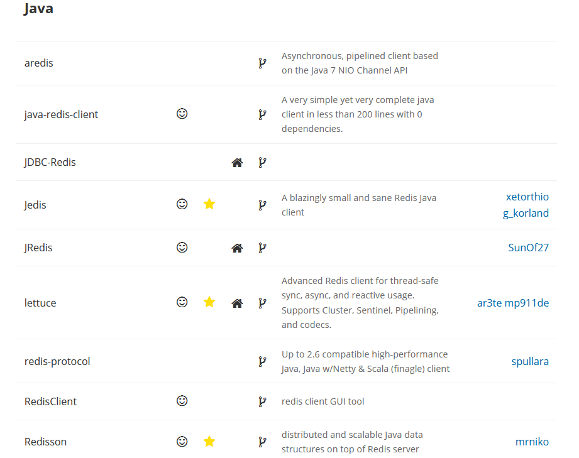Click the Redisson repository fork icon
Viewport: 579px width, 458px height.
coord(262,442)
